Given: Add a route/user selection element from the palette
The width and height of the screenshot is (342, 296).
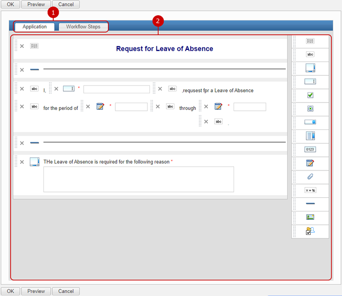Looking at the screenshot, I should tap(310, 231).
